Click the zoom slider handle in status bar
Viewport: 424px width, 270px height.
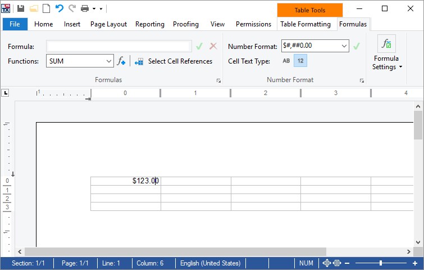tap(380, 263)
